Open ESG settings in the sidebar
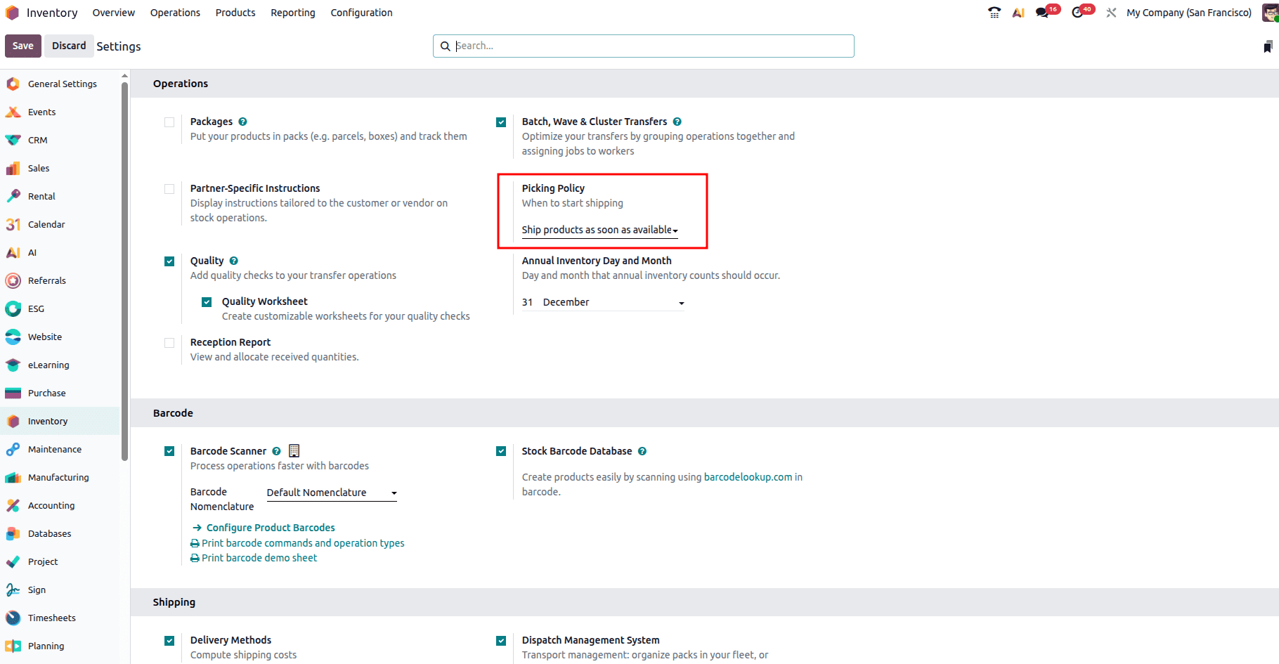 (60, 308)
